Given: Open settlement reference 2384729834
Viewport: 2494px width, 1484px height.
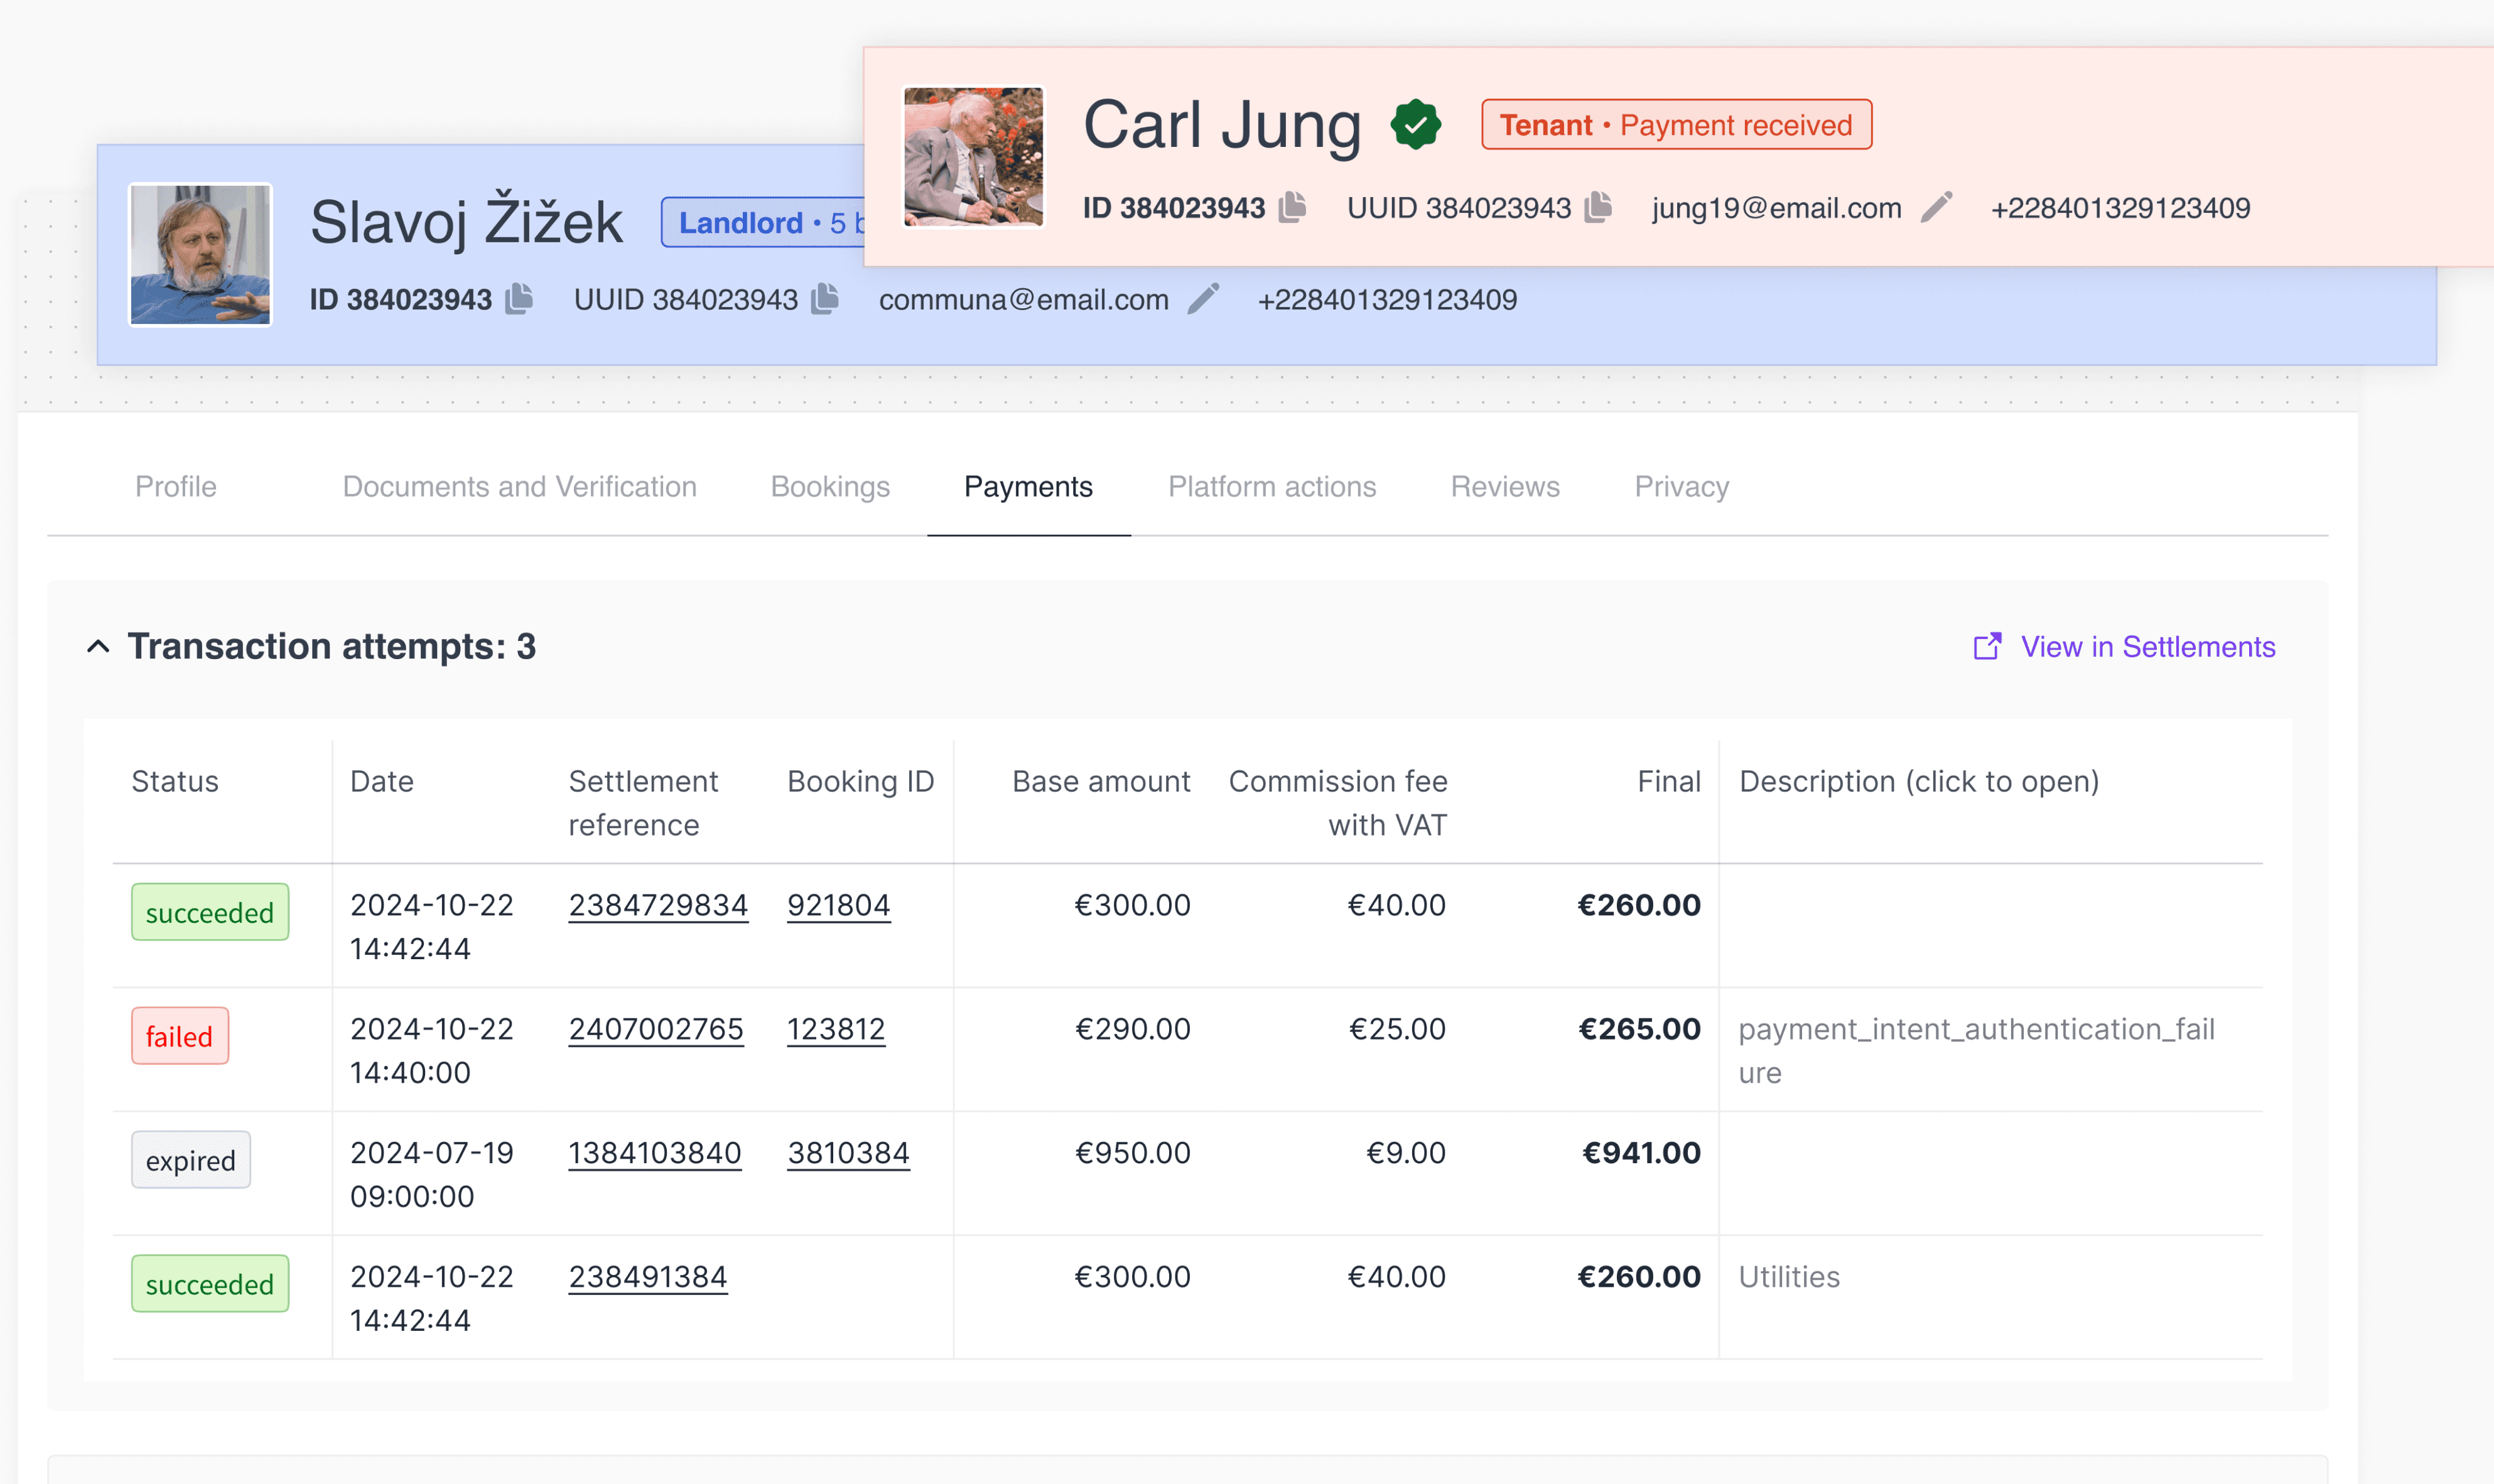Looking at the screenshot, I should point(657,905).
